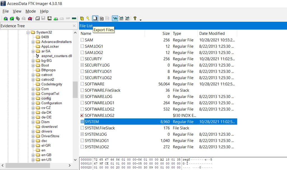Open the Mode menu
The width and height of the screenshot is (287, 170).
pos(31,11)
